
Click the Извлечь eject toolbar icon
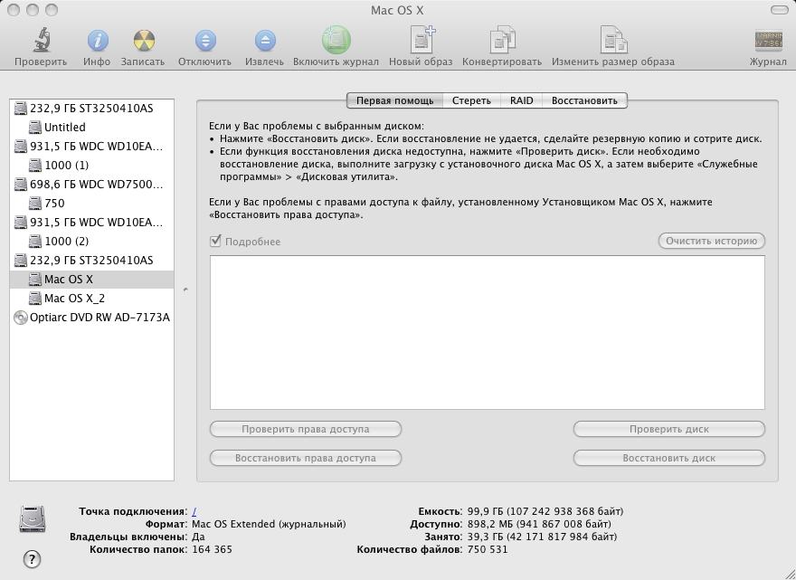coord(265,40)
